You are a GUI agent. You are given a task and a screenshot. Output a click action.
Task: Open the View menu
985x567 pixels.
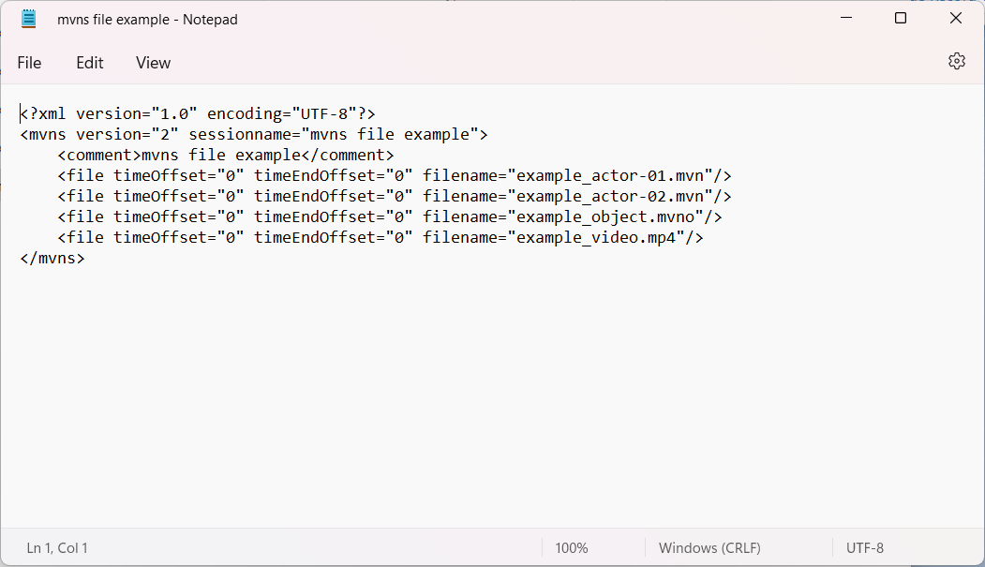click(153, 63)
